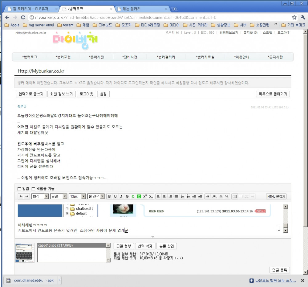Viewport: 308px width, 287px height.
Task: Increase the paragraph indent
Action: pyautogui.click(x=200, y=196)
